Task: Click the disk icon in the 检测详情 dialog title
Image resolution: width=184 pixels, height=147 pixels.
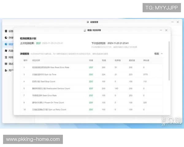Action: 85,30
